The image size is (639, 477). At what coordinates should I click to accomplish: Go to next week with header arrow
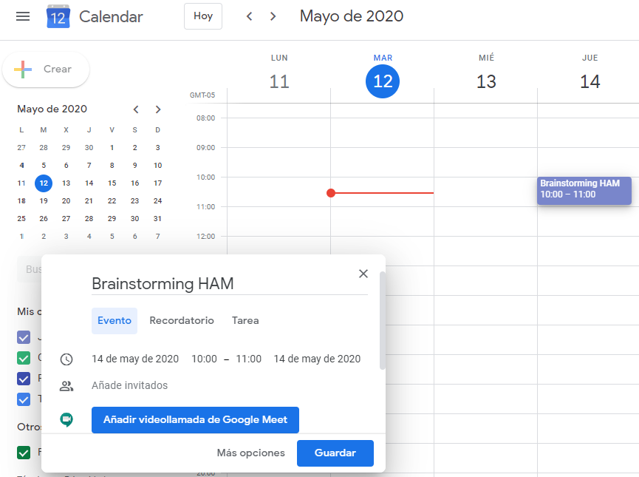273,16
